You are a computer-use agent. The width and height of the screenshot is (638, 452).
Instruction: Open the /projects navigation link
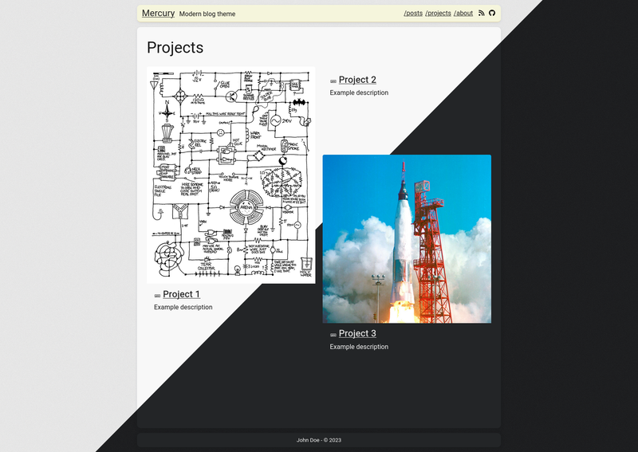tap(438, 13)
